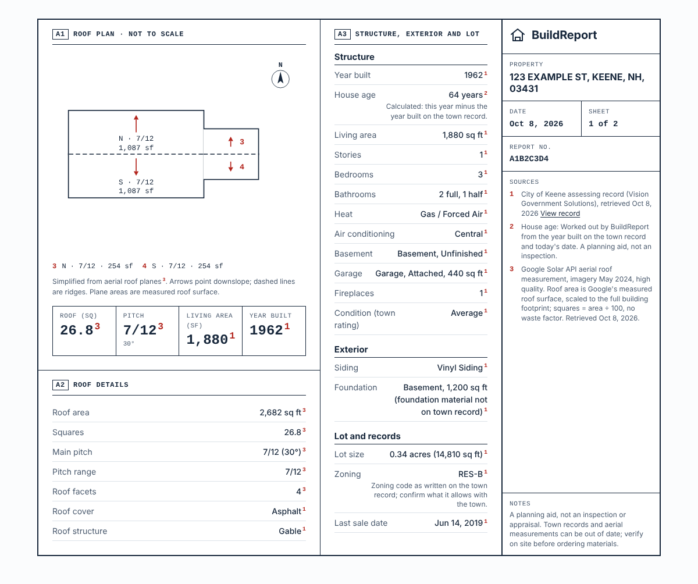Screen dimensions: 698x584
Task: Click the Bathrooms value 2 full, 1 half
Action: (461, 194)
